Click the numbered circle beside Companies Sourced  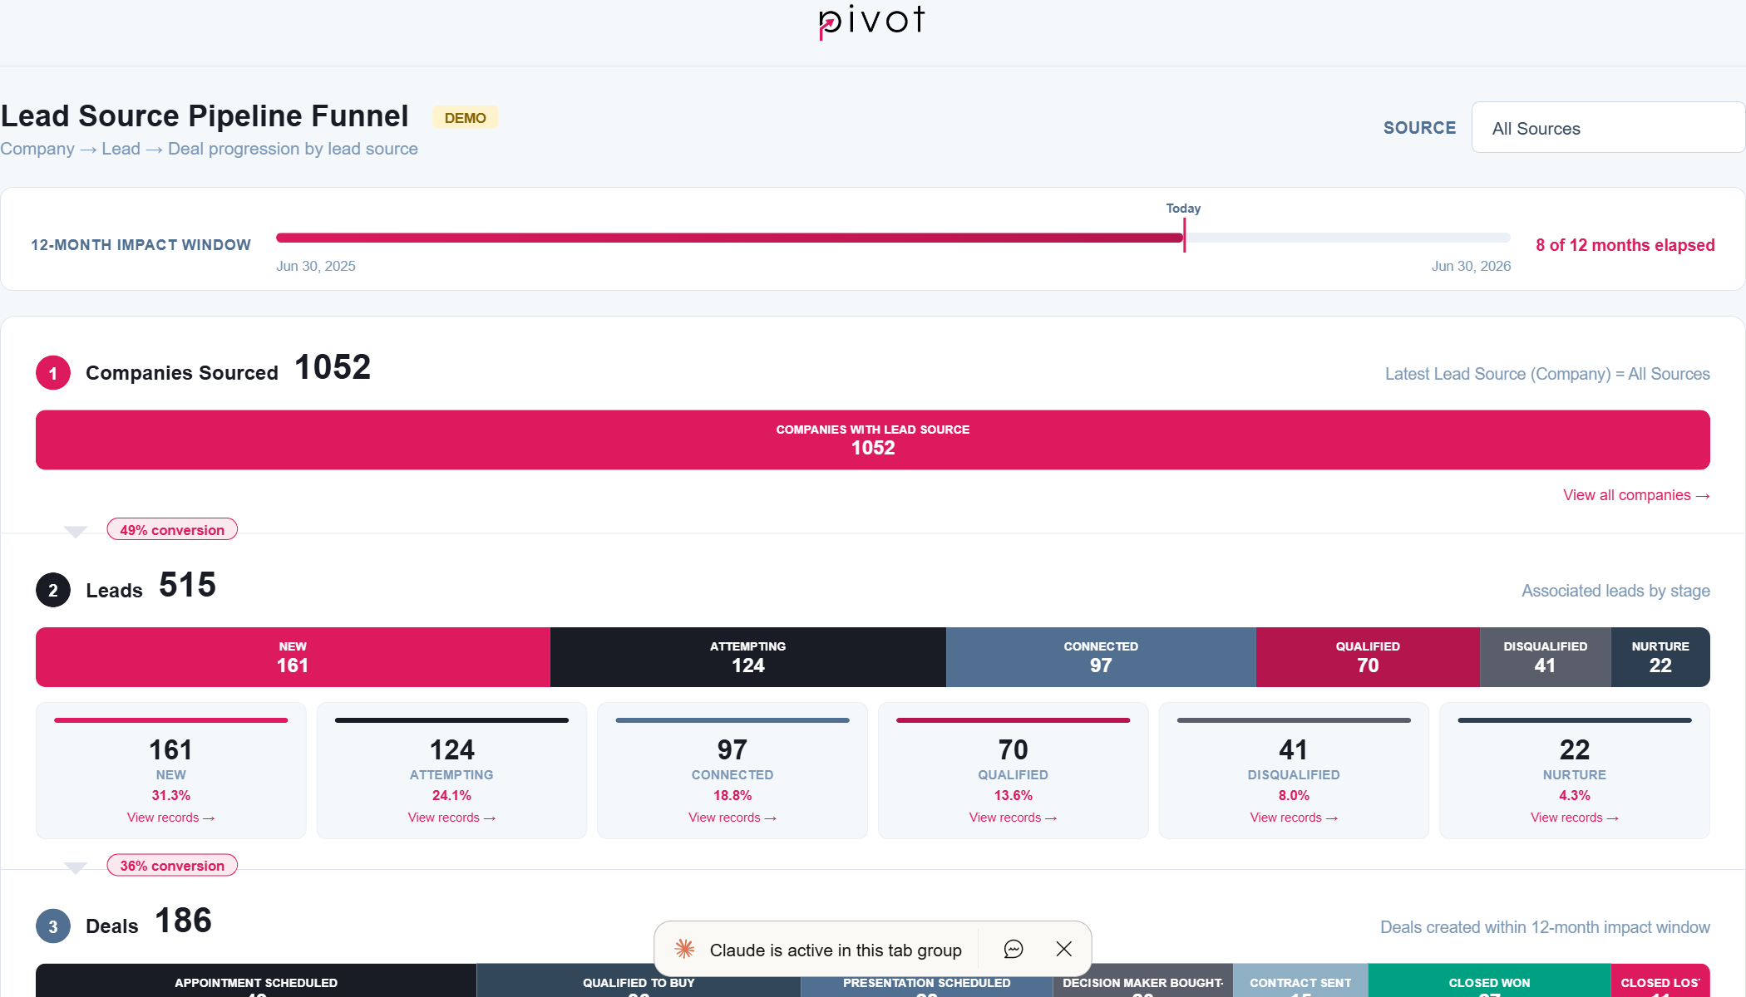click(52, 372)
